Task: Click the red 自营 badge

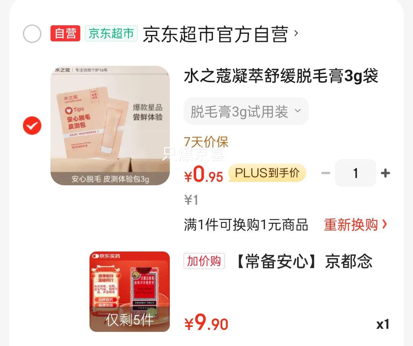Action: pos(65,34)
